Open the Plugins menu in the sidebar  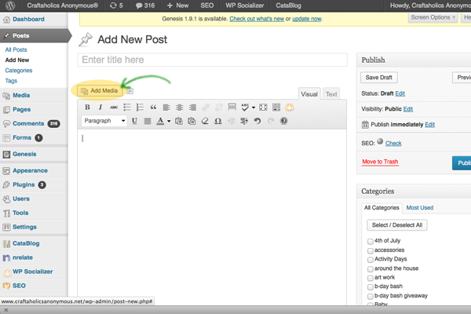[x=24, y=184]
